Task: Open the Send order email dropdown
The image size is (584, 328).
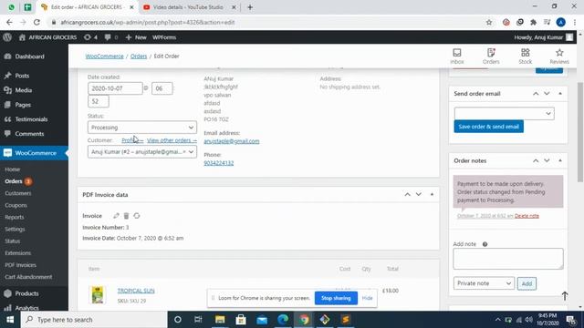Action: (504, 113)
